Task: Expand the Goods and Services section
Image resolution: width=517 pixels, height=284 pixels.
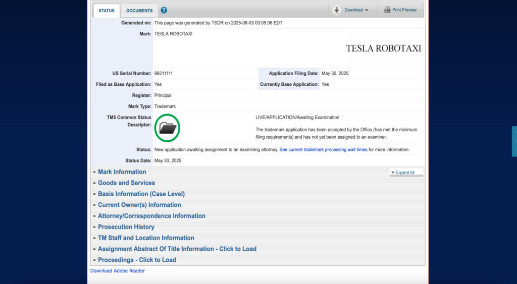Action: tap(126, 183)
